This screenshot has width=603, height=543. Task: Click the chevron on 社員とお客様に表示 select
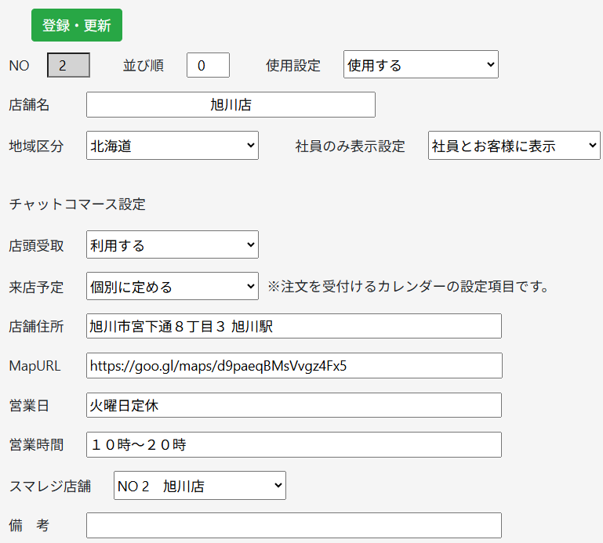click(592, 145)
